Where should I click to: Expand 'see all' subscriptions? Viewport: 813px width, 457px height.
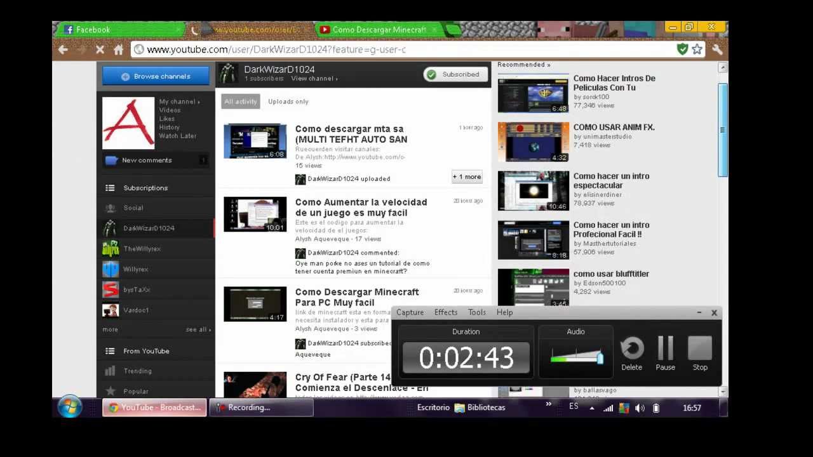pyautogui.click(x=198, y=329)
